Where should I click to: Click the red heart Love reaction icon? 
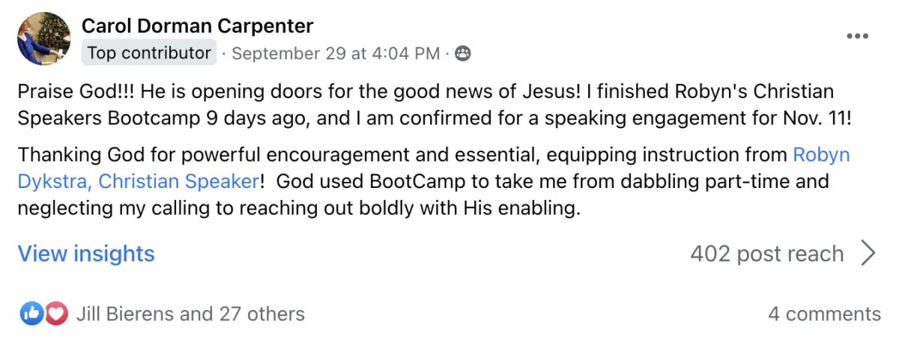point(56,314)
